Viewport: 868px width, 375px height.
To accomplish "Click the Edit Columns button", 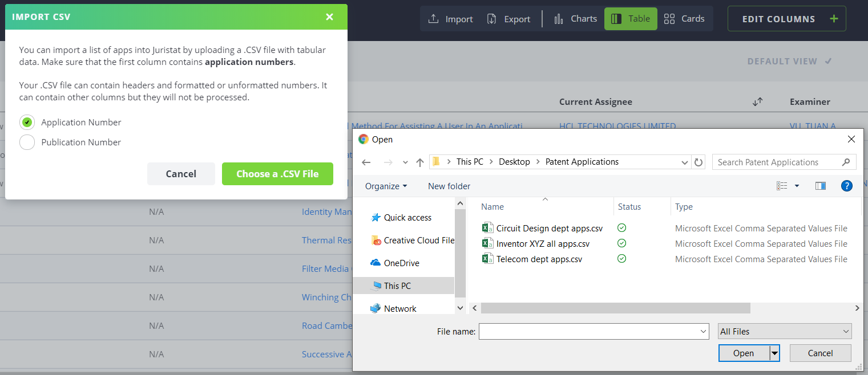I will (x=786, y=19).
